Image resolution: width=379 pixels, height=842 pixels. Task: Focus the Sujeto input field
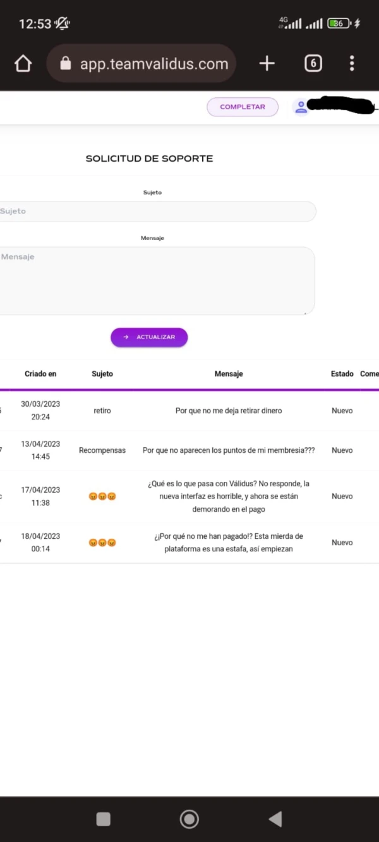(x=157, y=211)
